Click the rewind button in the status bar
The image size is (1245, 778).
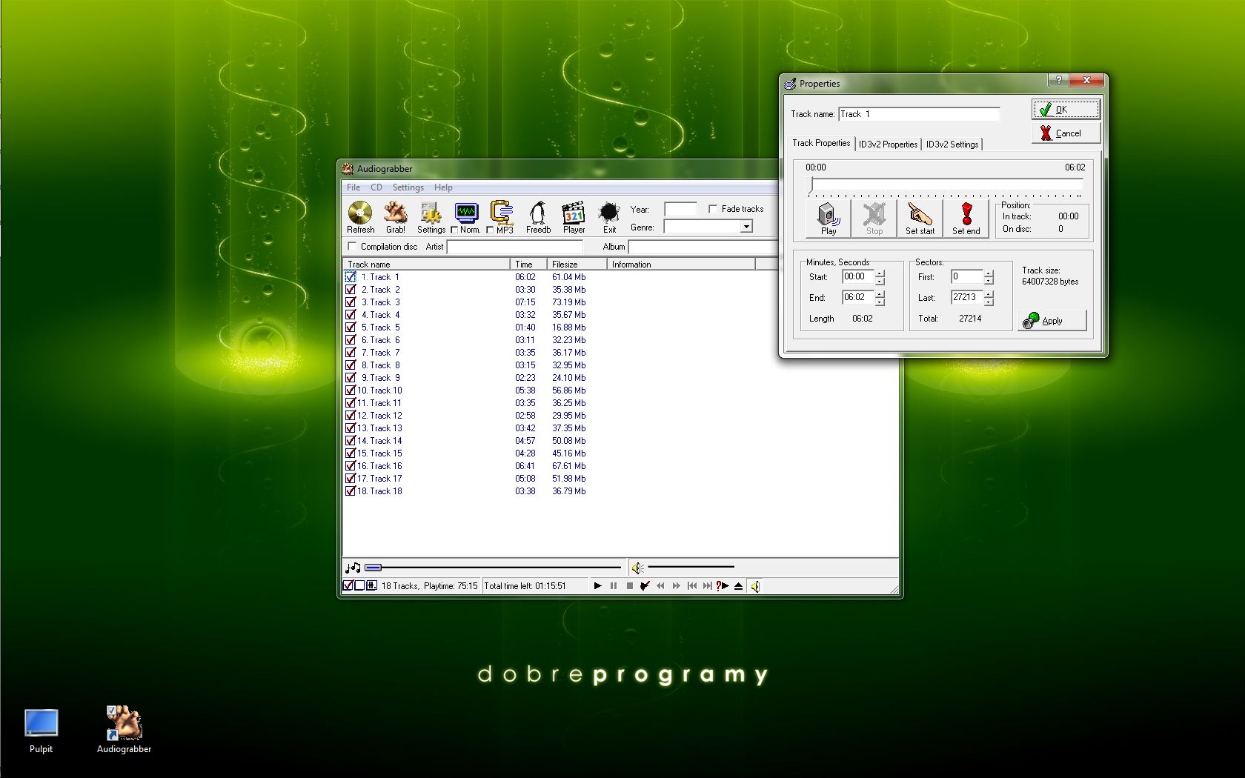pos(660,586)
